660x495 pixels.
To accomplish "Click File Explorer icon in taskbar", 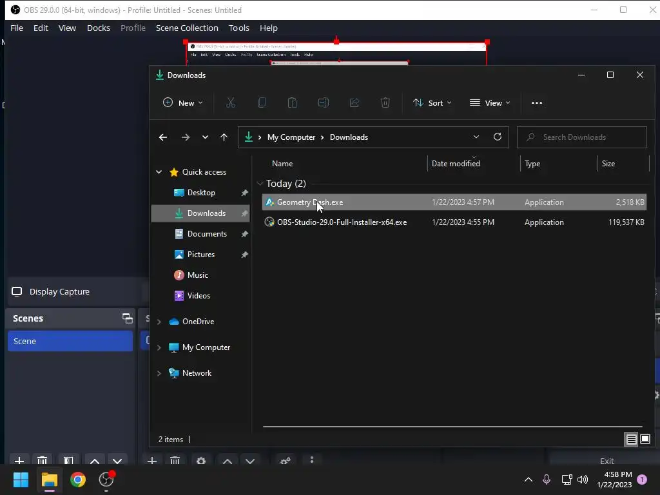I will click(x=49, y=480).
